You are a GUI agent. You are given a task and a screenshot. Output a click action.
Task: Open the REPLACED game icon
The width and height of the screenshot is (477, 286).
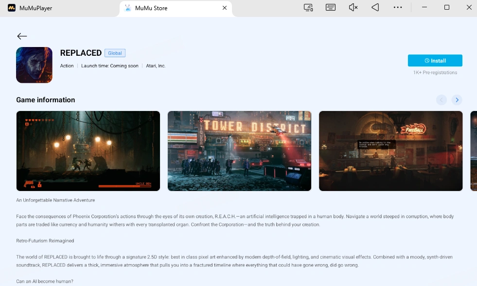point(34,65)
